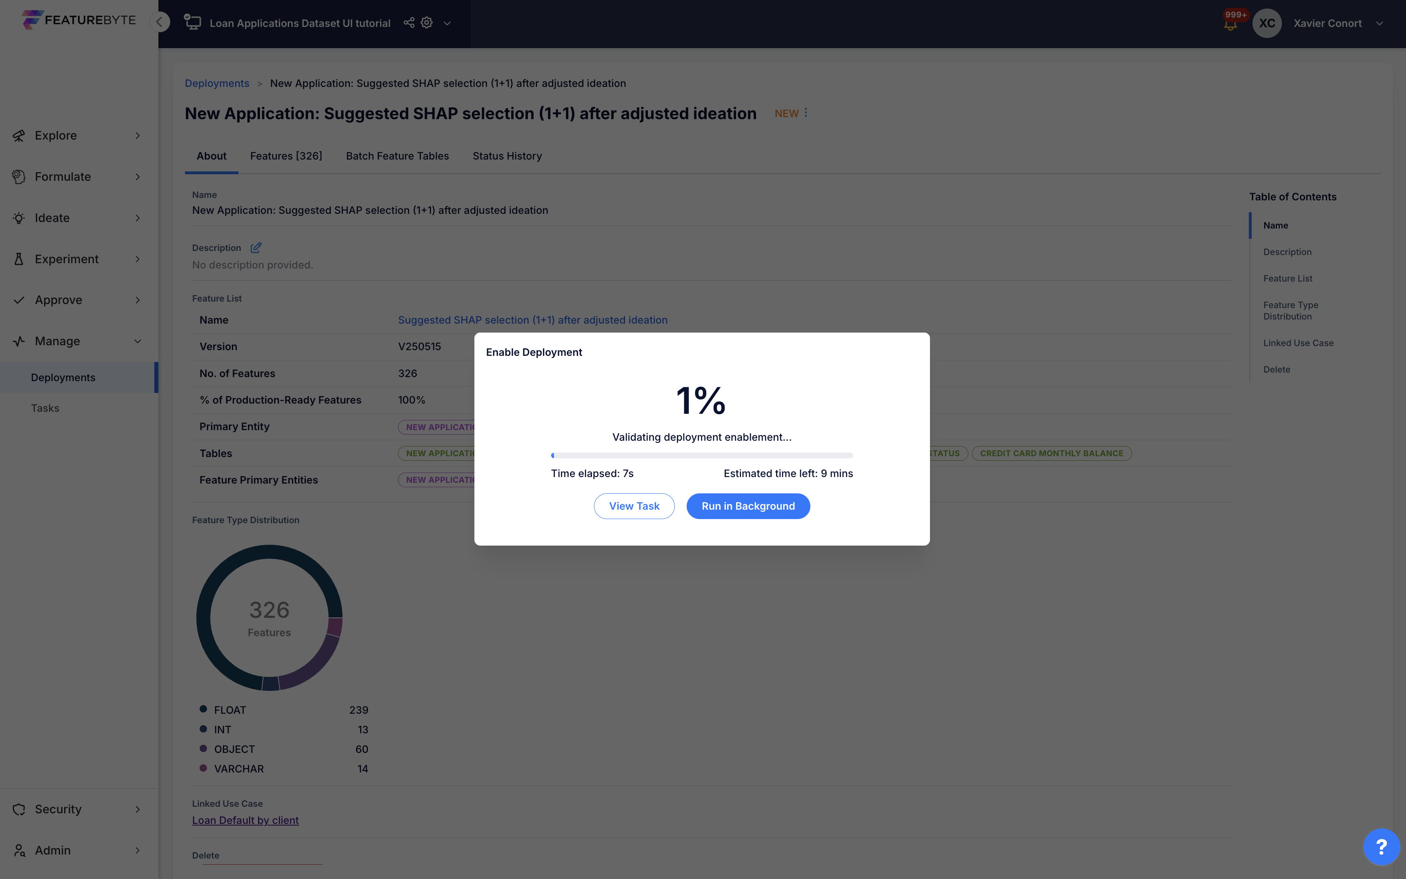Image resolution: width=1406 pixels, height=879 pixels.
Task: Collapse sidebar with the arrow button
Action: click(x=159, y=22)
